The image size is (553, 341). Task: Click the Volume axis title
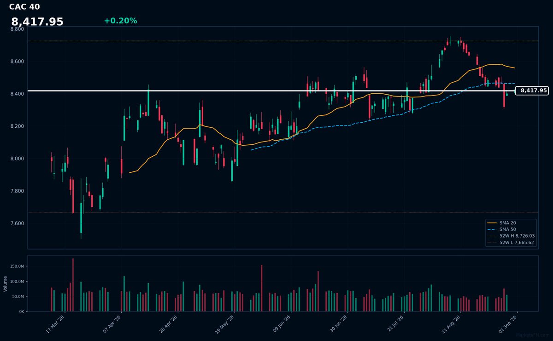point(6,284)
